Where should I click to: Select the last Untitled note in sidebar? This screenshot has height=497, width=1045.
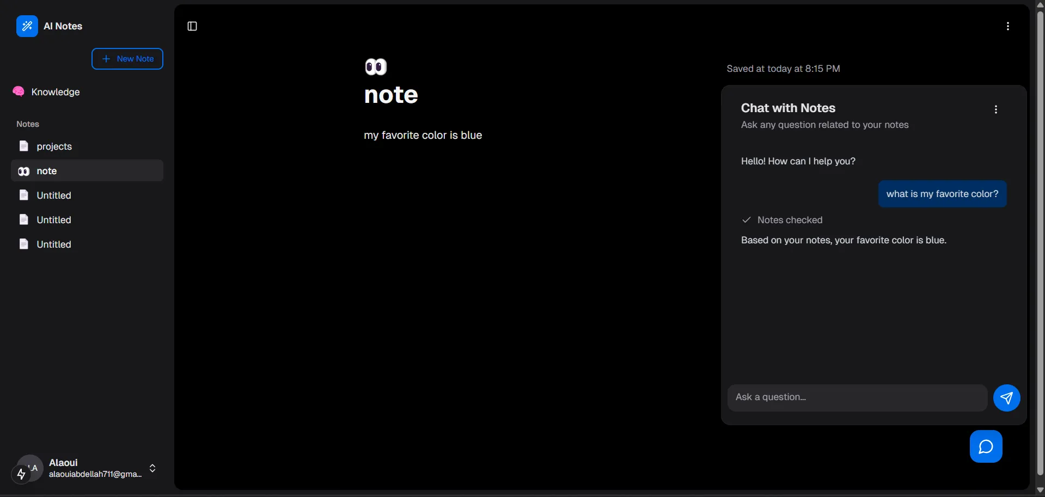54,244
